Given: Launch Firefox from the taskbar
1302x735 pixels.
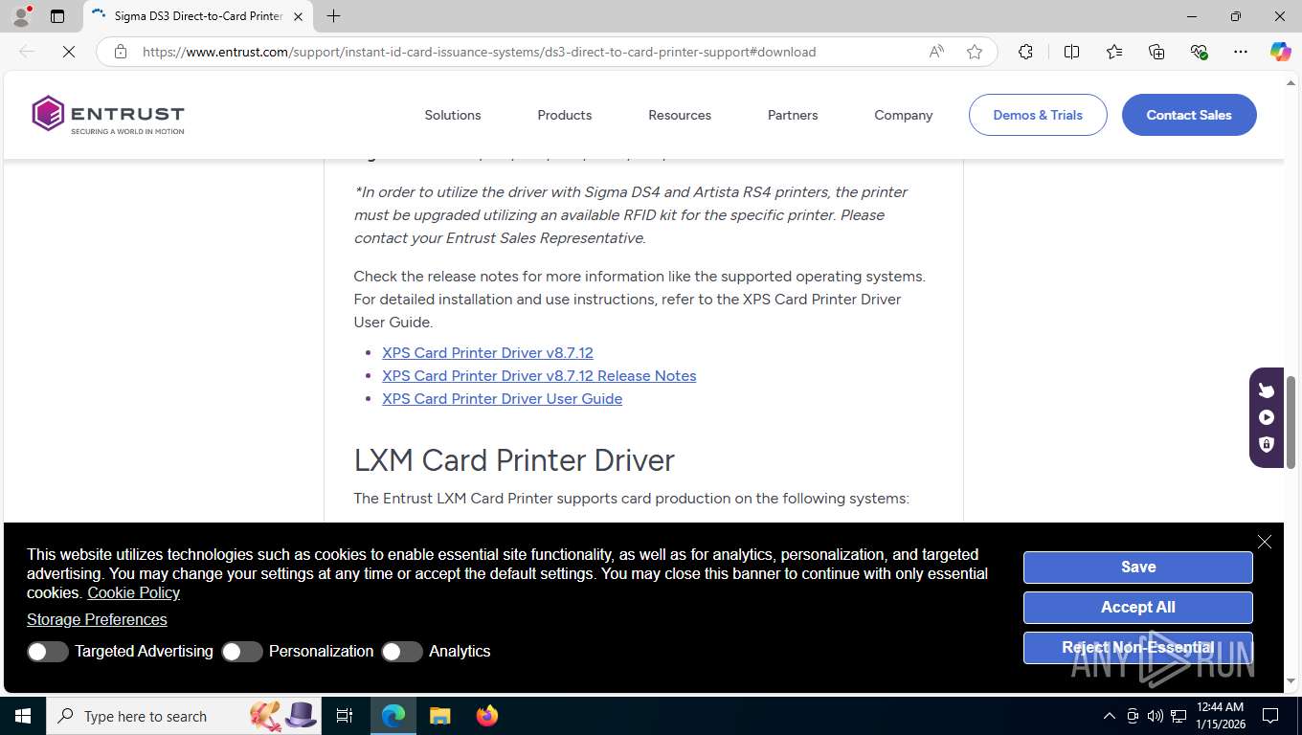Looking at the screenshot, I should (x=487, y=716).
